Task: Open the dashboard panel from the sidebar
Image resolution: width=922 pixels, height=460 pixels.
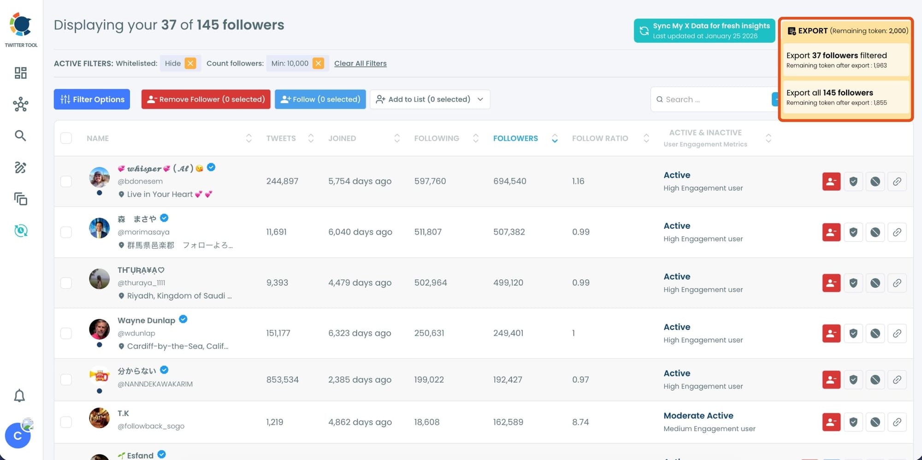Action: [20, 73]
